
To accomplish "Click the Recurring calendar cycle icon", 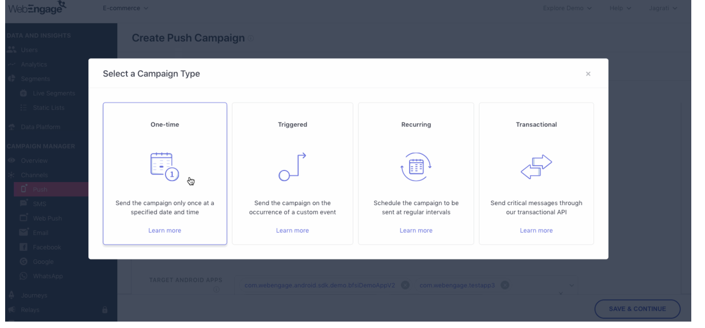I will [416, 167].
